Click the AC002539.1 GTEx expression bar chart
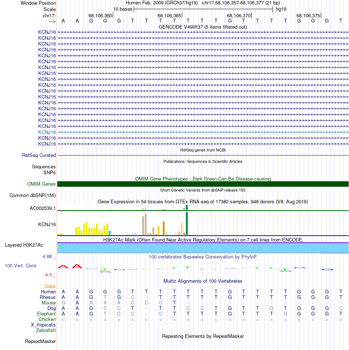 (x=127, y=208)
